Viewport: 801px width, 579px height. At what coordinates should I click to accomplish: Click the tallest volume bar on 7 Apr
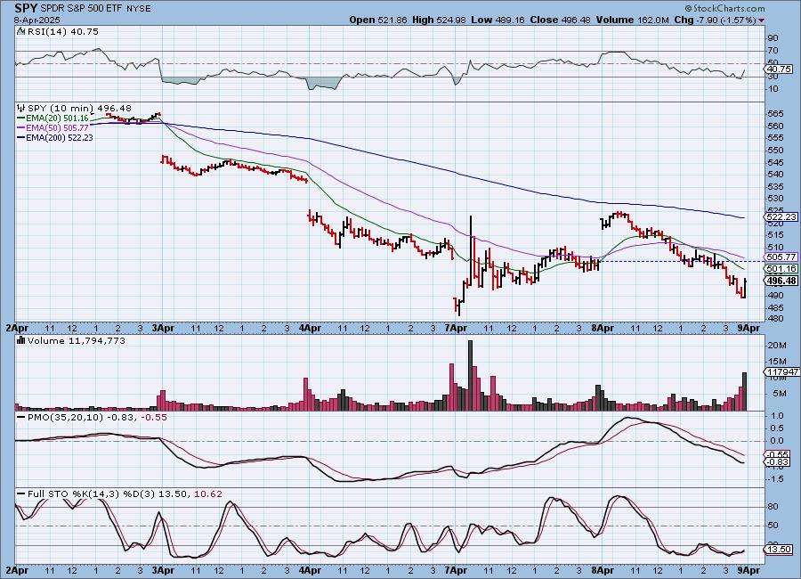point(470,375)
